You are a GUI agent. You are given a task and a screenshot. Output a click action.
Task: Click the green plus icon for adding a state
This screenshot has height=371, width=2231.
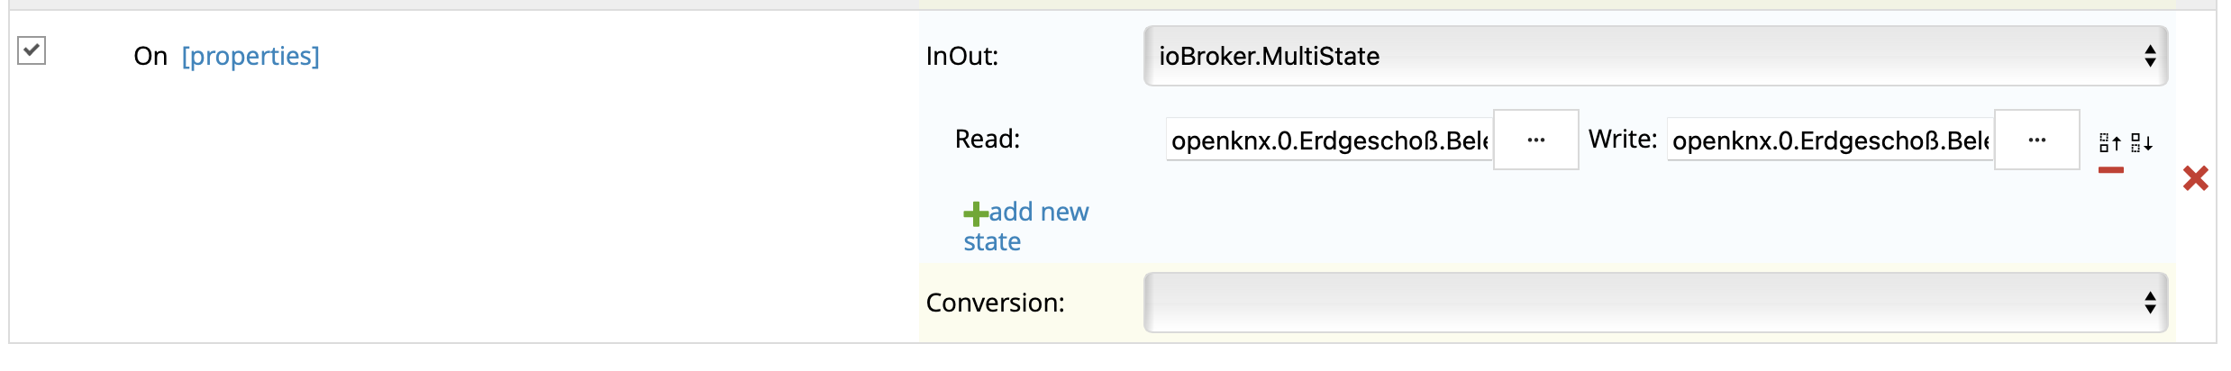click(975, 213)
